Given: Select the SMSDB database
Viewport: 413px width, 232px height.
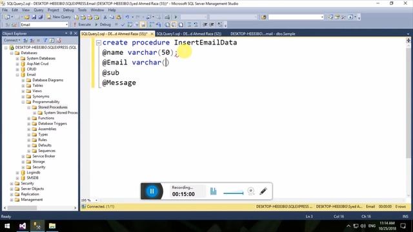Looking at the screenshot, I should pyautogui.click(x=33, y=178).
